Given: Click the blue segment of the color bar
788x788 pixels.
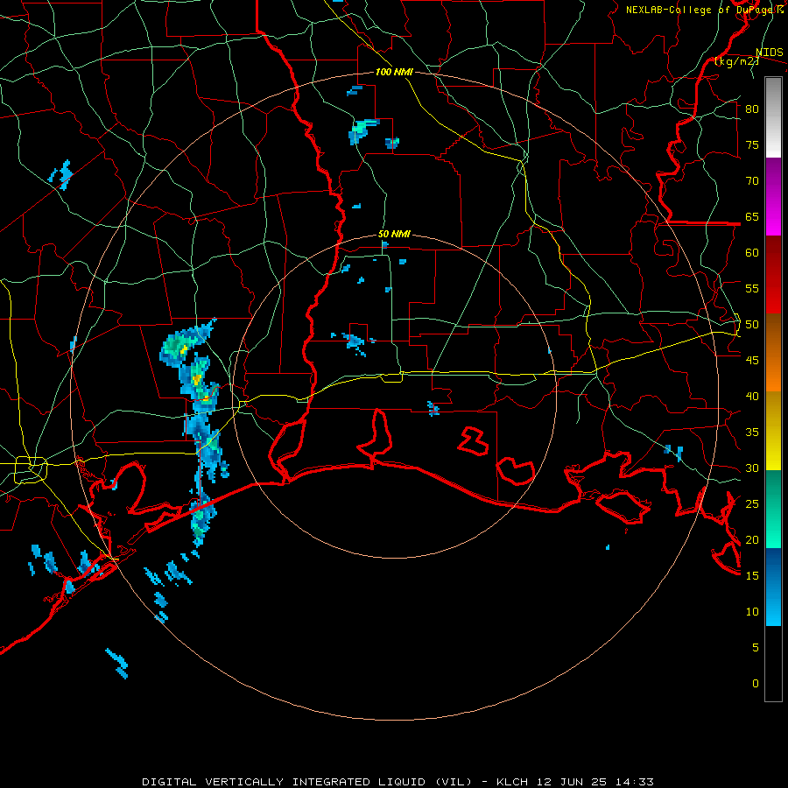Looking at the screenshot, I should (x=773, y=587).
